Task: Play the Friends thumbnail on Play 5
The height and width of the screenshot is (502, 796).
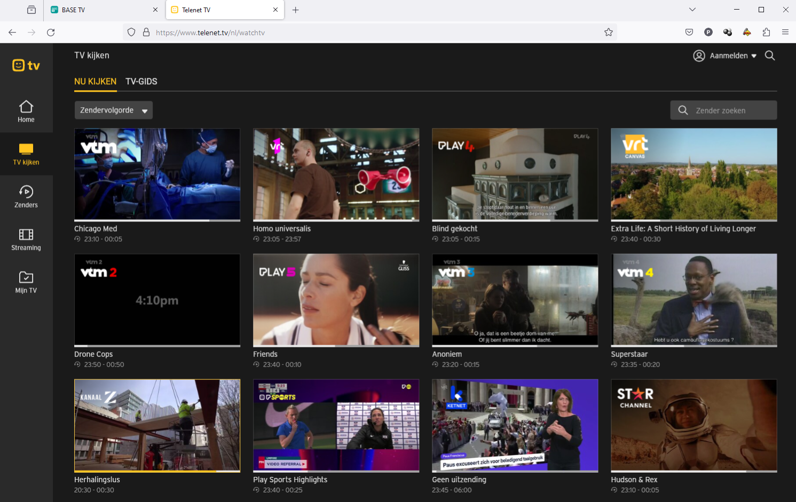Action: tap(336, 299)
